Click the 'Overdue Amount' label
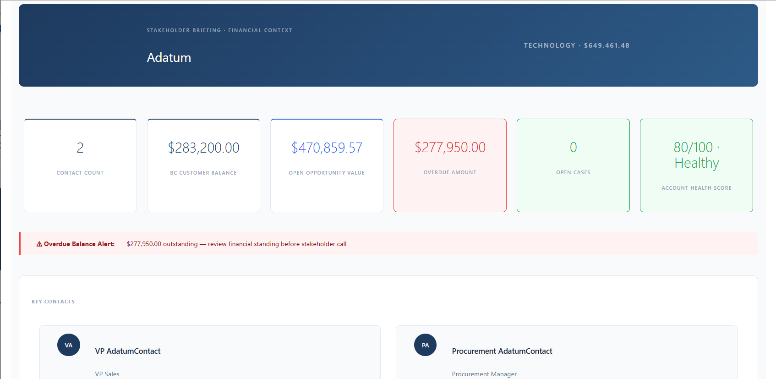Screen dimensions: 776x379 click(x=450, y=172)
